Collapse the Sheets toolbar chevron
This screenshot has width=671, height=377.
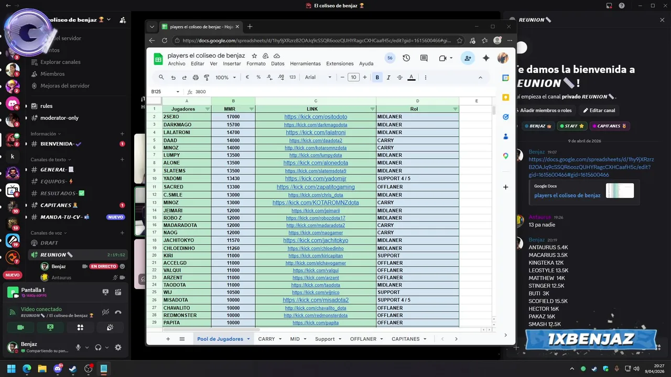(480, 77)
